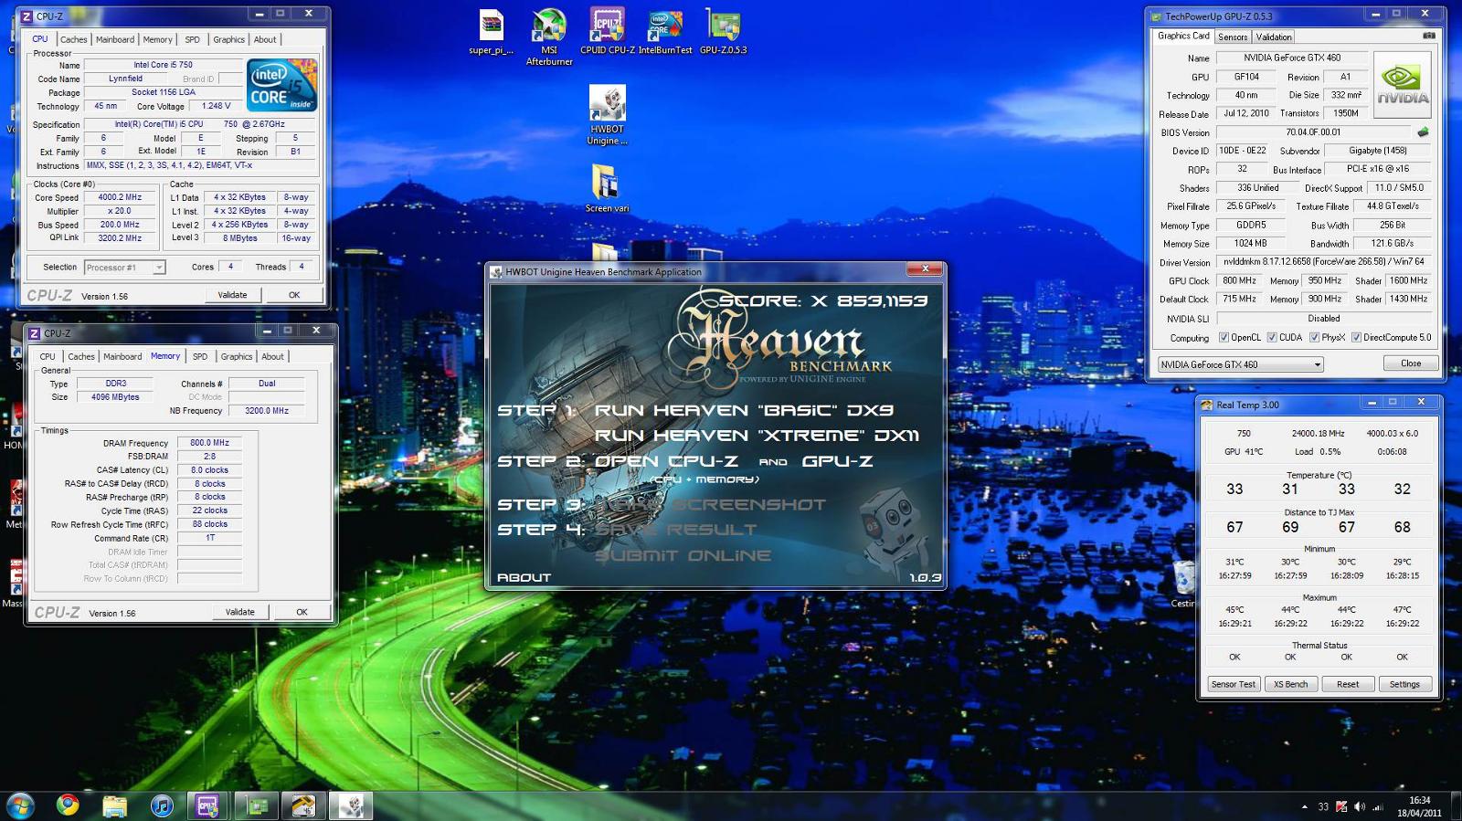The width and height of the screenshot is (1462, 821).
Task: Click the GPU Clock 800 MHz field
Action: [x=1239, y=280]
